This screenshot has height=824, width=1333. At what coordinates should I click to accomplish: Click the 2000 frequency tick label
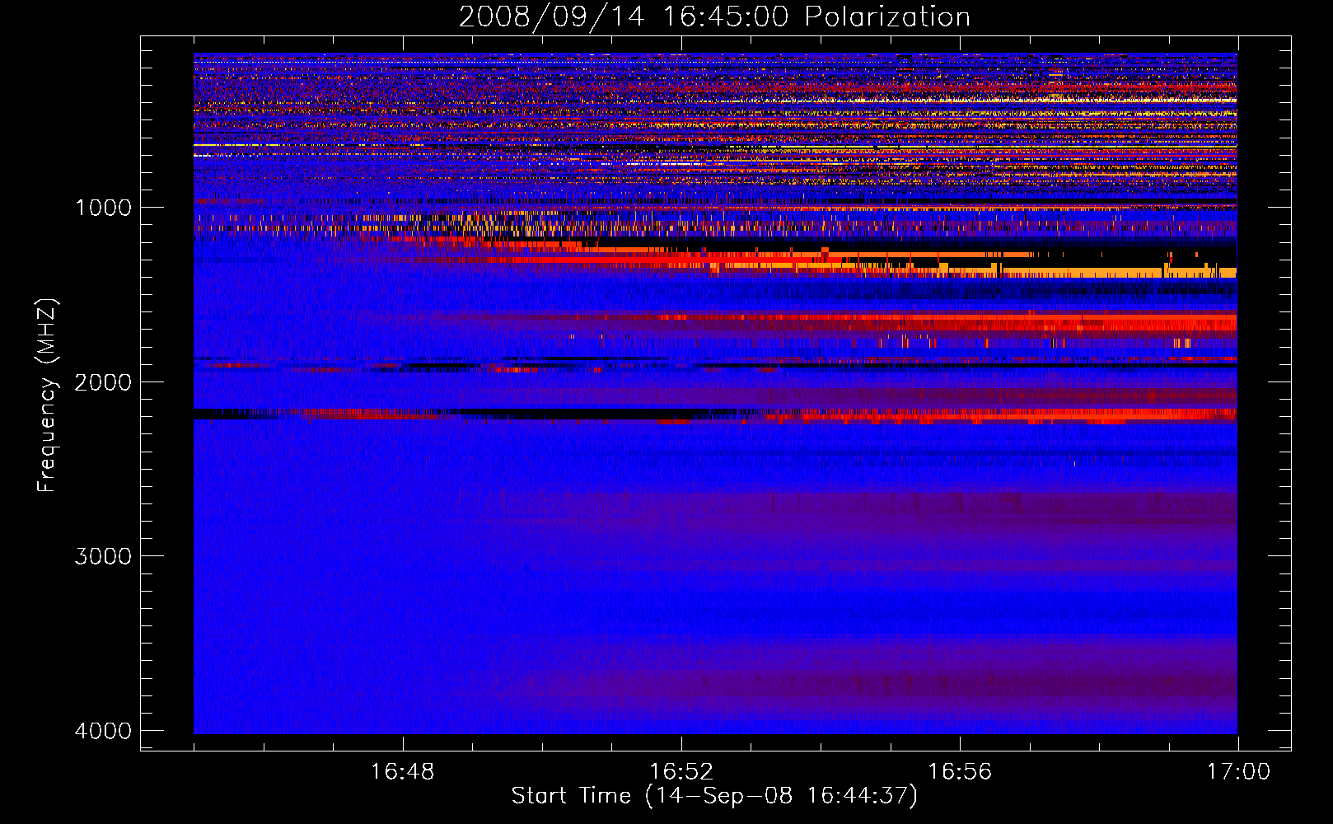pos(103,382)
